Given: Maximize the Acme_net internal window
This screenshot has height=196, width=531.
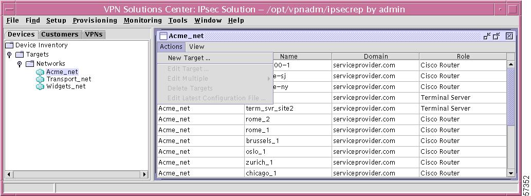Looking at the screenshot, I should click(x=497, y=36).
